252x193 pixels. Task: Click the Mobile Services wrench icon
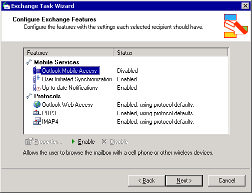pos(29,62)
